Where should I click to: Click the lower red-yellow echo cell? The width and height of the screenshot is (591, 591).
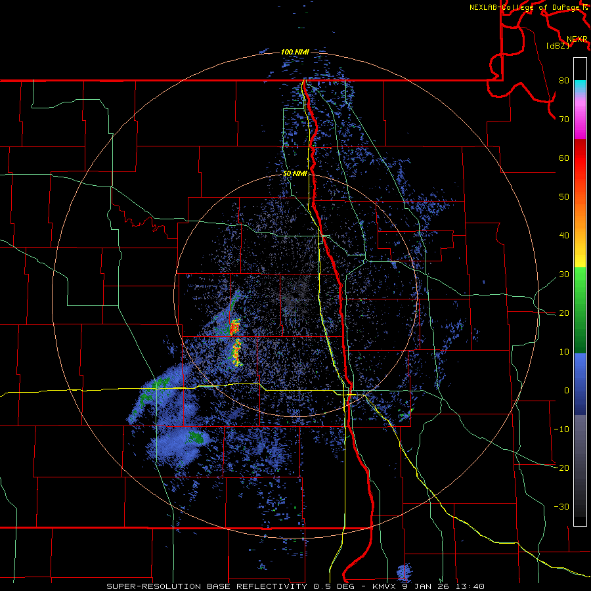[236, 353]
